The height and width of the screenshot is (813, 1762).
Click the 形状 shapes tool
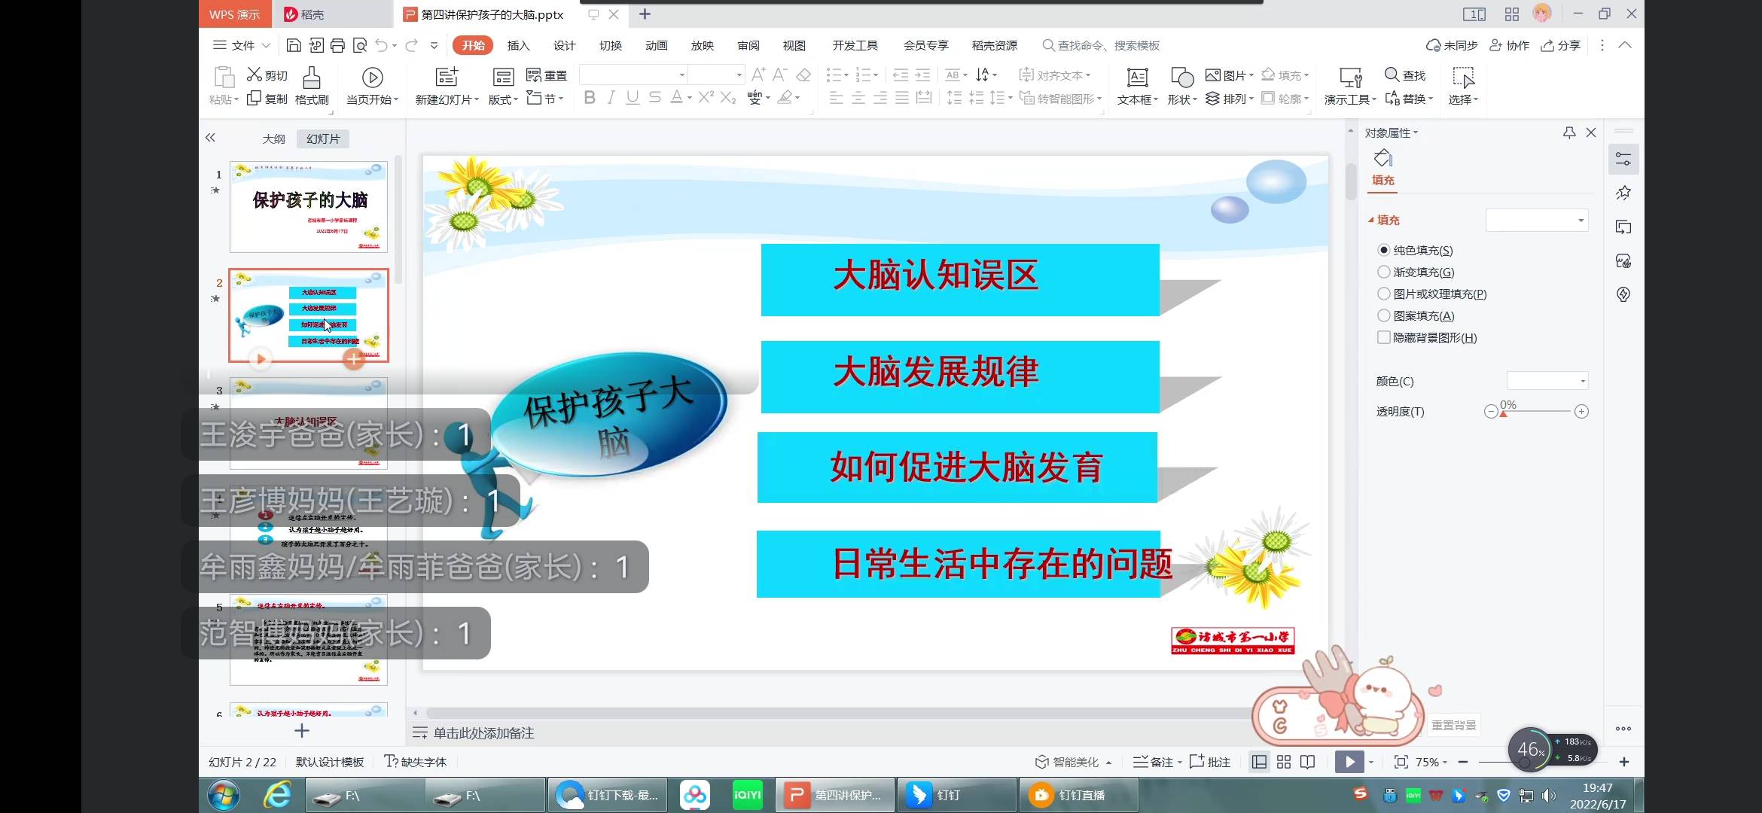(x=1181, y=84)
